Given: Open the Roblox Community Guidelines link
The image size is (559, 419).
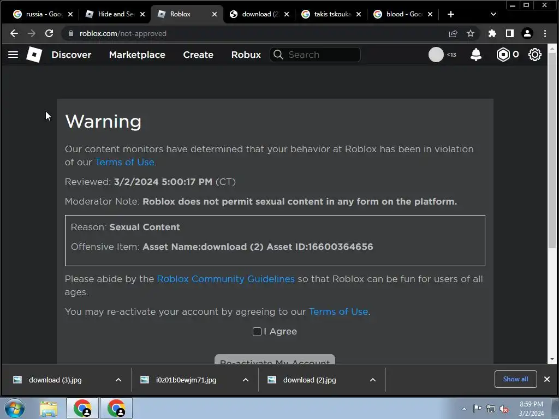Looking at the screenshot, I should [225, 279].
